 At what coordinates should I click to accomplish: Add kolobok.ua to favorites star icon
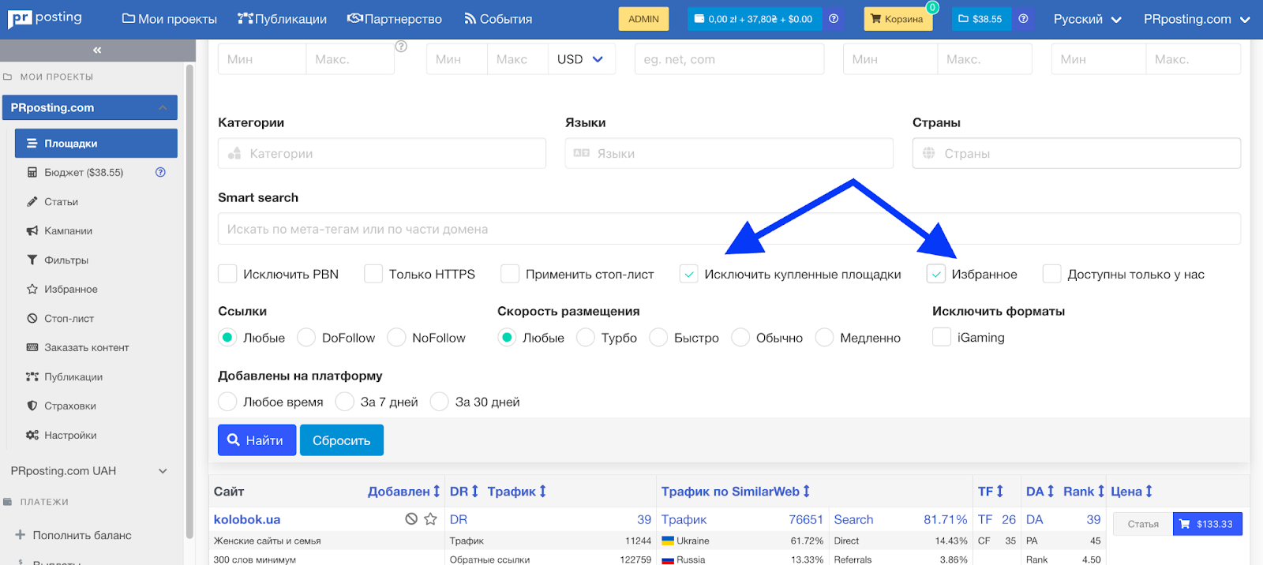[430, 518]
